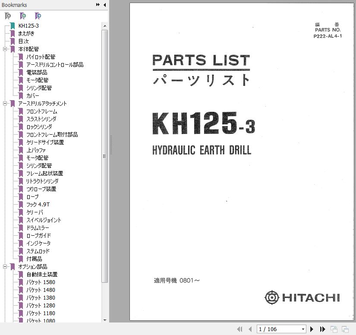Open the リトラクトシリンダ bookmark
This screenshot has width=356, height=335.
coord(42,181)
